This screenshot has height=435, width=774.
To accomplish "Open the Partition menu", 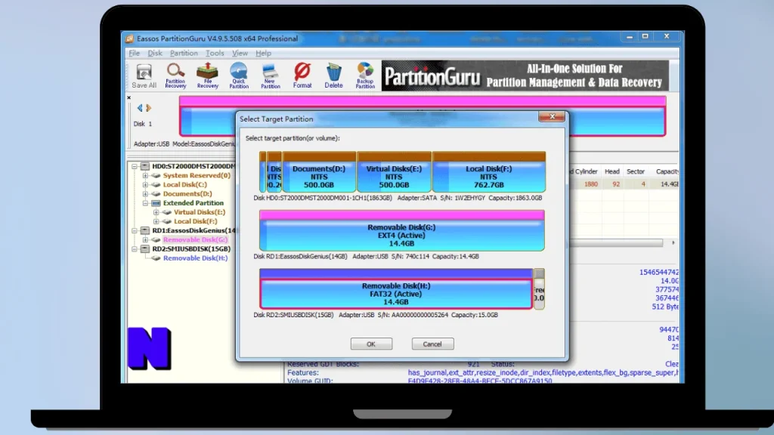I will point(184,54).
